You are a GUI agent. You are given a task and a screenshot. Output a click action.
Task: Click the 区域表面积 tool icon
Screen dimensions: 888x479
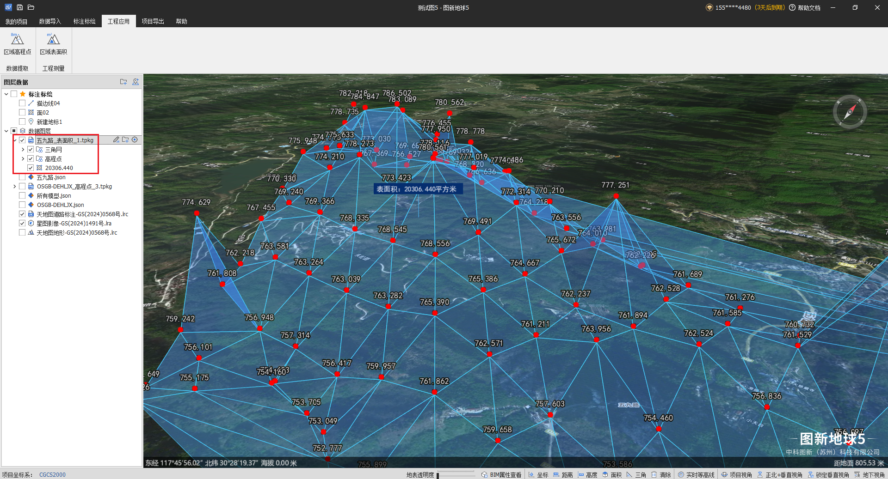53,40
